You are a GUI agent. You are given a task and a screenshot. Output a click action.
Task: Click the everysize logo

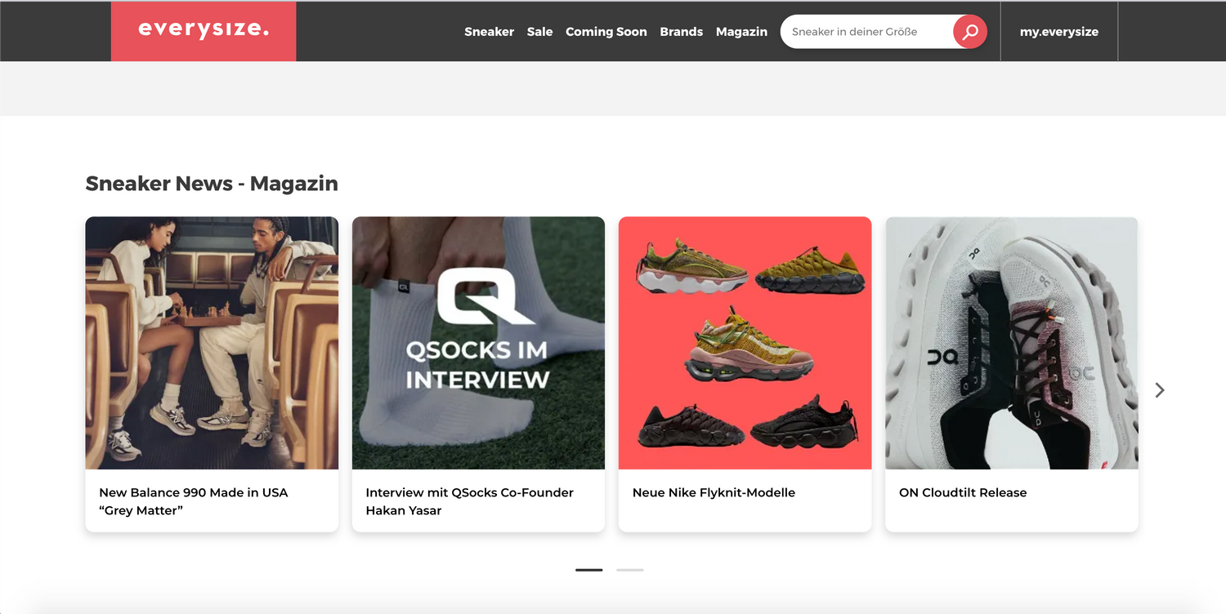tap(204, 31)
